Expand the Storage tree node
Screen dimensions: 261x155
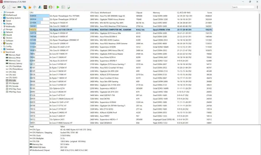point(1,30)
